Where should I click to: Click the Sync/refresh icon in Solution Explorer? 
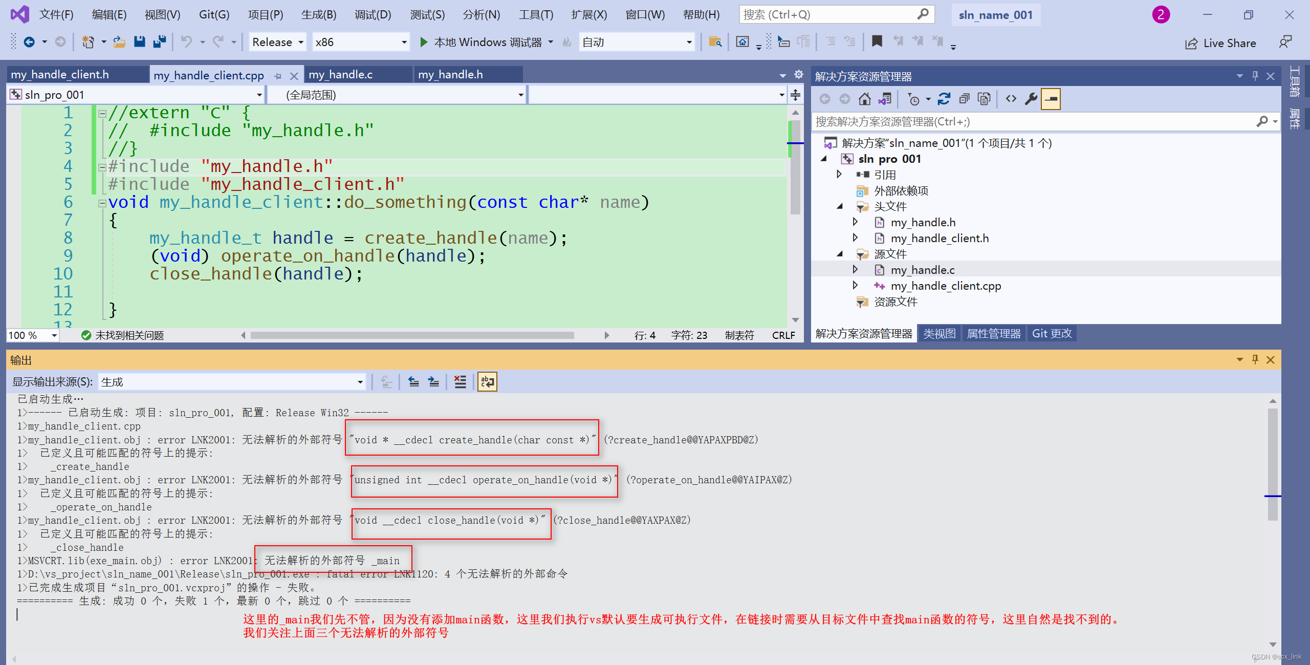(944, 99)
